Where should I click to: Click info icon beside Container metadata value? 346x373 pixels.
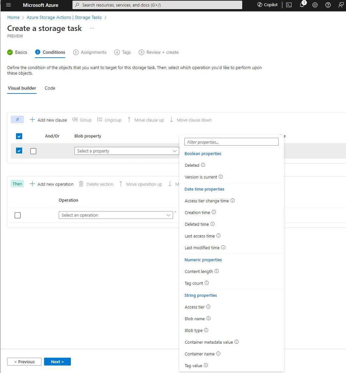click(237, 342)
